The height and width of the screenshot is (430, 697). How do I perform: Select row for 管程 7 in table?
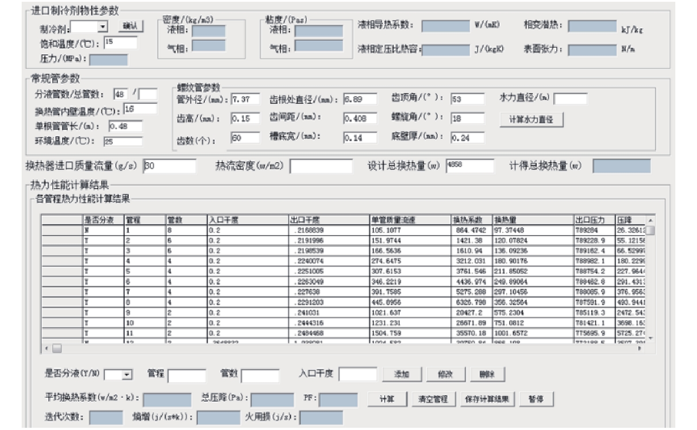[62, 292]
